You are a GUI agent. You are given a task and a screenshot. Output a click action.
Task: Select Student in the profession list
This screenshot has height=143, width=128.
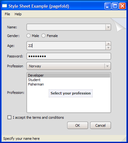69,80
